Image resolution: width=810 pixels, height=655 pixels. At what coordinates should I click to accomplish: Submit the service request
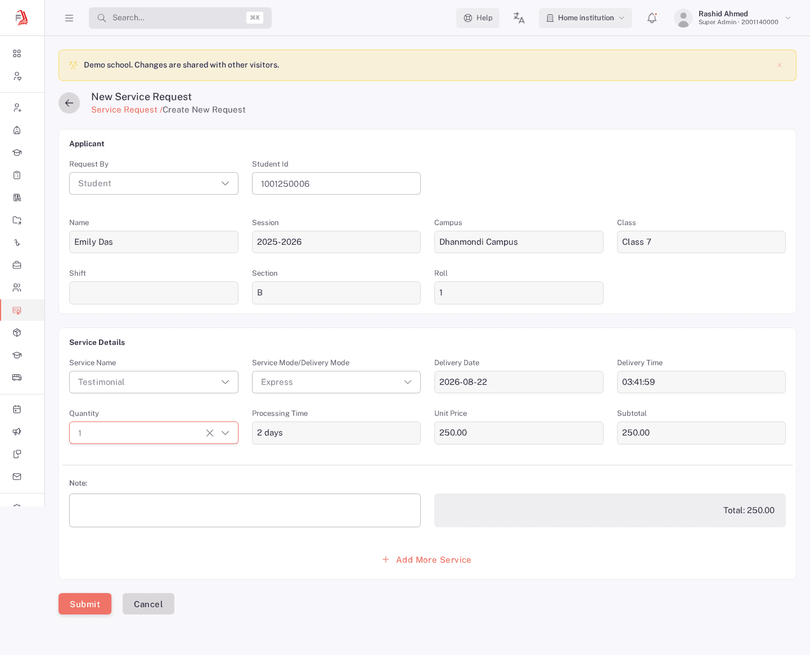pos(85,604)
